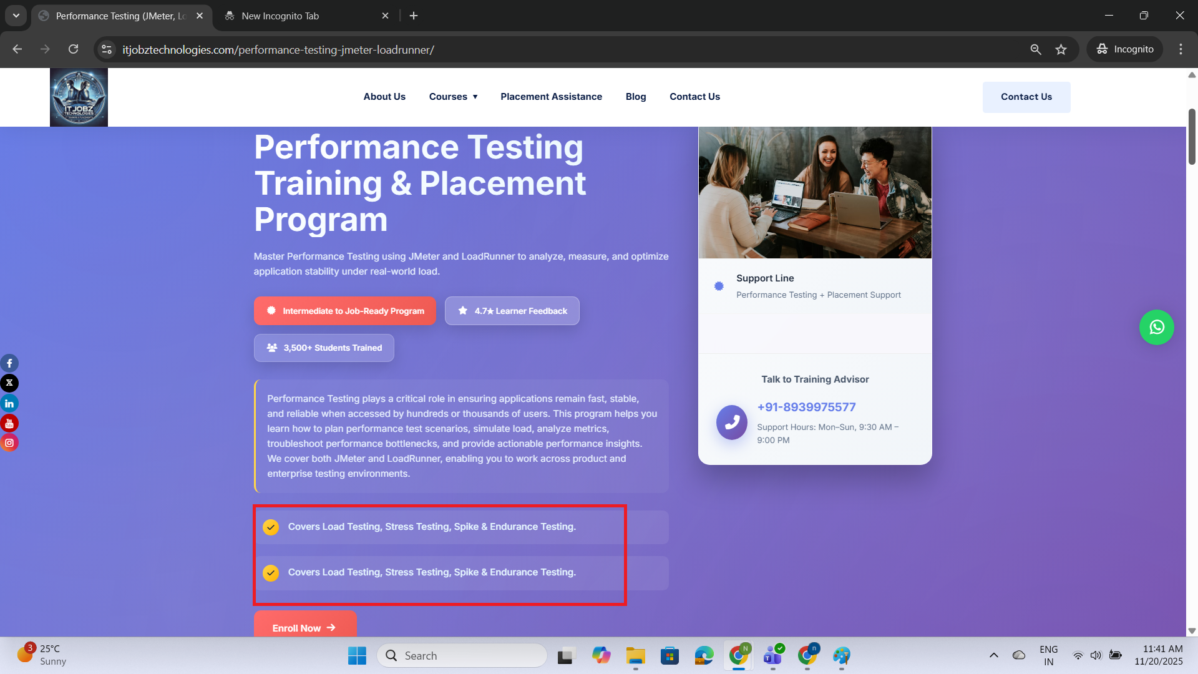
Task: Click the X (Twitter) social icon
Action: coord(9,383)
